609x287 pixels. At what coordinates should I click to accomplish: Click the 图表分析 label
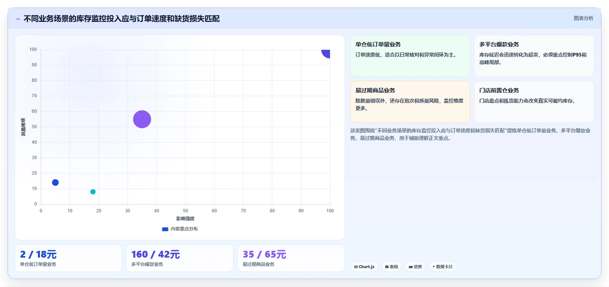point(583,18)
